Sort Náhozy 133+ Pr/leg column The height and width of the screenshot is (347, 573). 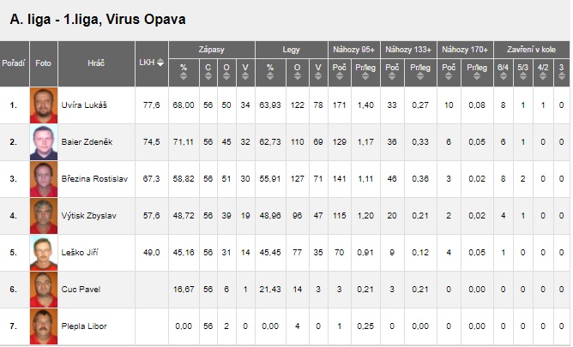419,76
